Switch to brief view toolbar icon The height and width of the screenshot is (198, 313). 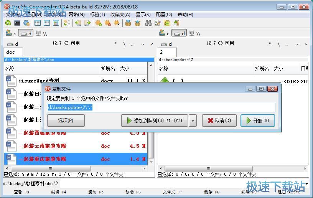(38, 23)
